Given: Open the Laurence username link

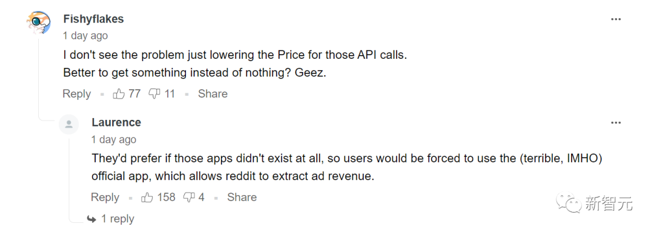Looking at the screenshot, I should pos(116,122).
